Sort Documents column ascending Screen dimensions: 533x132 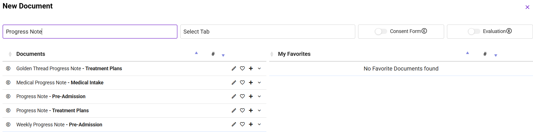click(x=196, y=53)
